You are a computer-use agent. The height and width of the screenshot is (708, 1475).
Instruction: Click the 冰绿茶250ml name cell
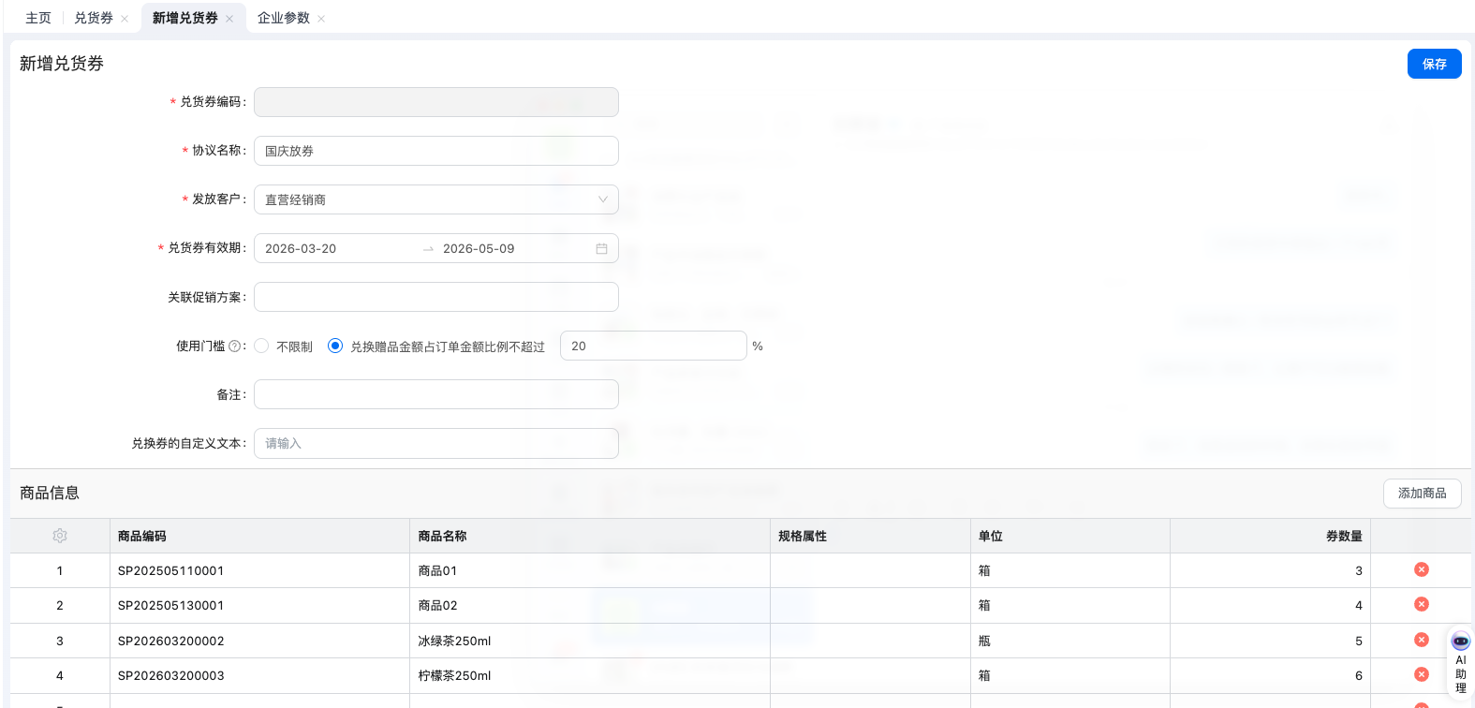[590, 641]
